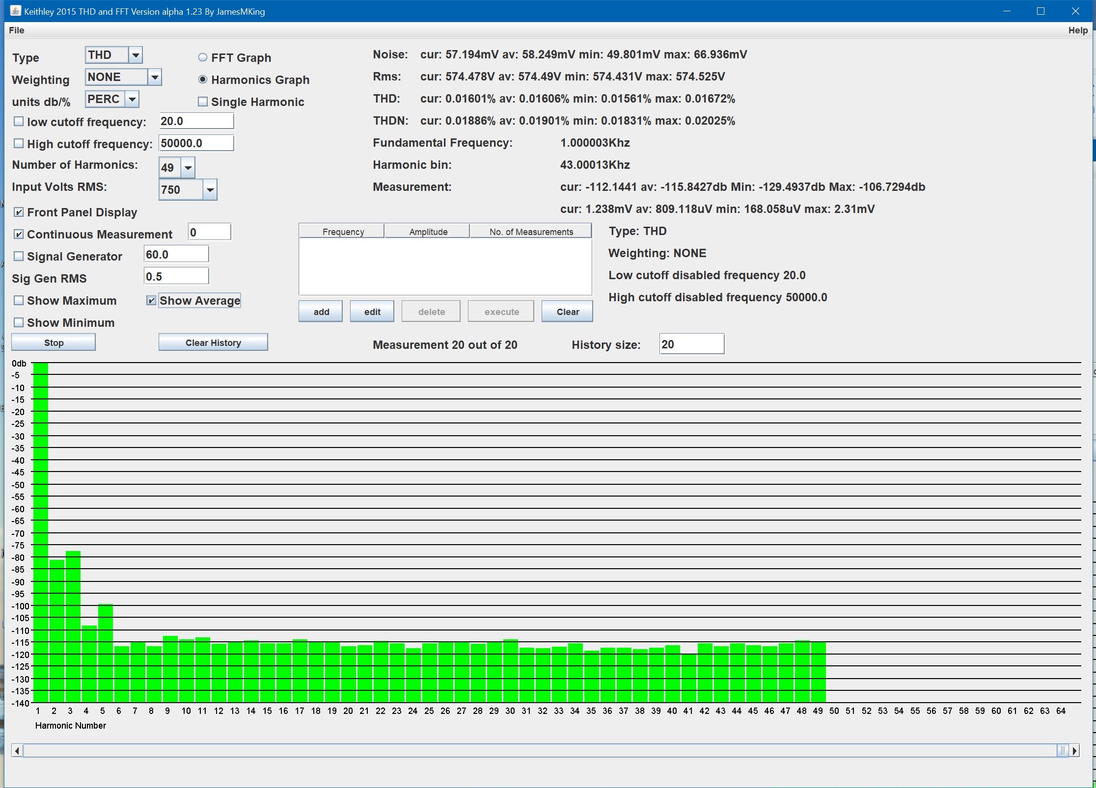Enable the Single Harmonic checkbox
Screen dimensions: 1096x788
(203, 102)
